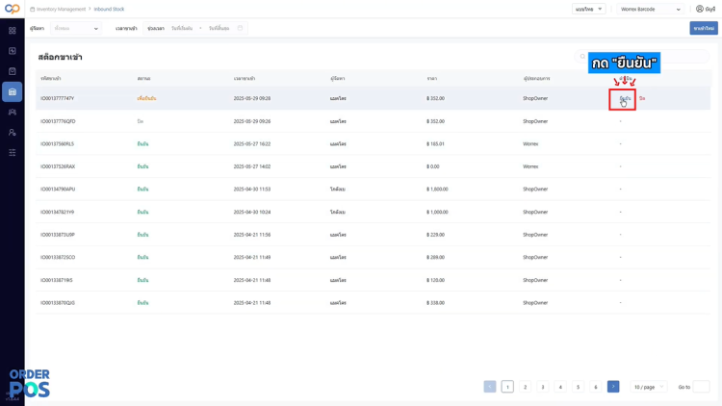Go to Inventory Management breadcrumb
The image size is (722, 406).
[x=61, y=9]
